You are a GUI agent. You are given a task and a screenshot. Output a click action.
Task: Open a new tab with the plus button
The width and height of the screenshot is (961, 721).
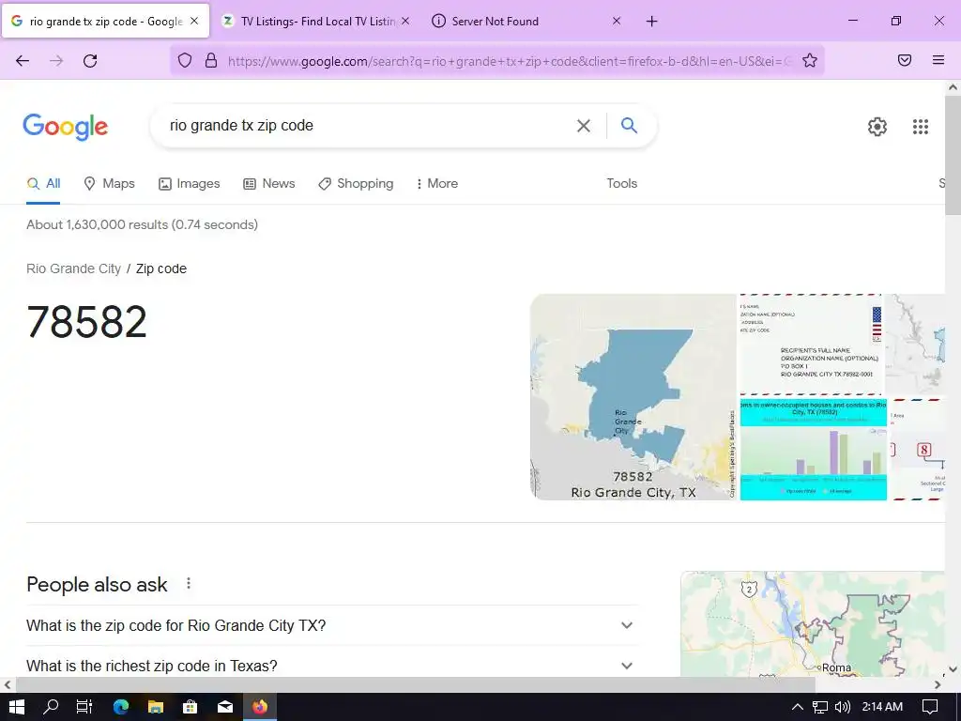(651, 22)
